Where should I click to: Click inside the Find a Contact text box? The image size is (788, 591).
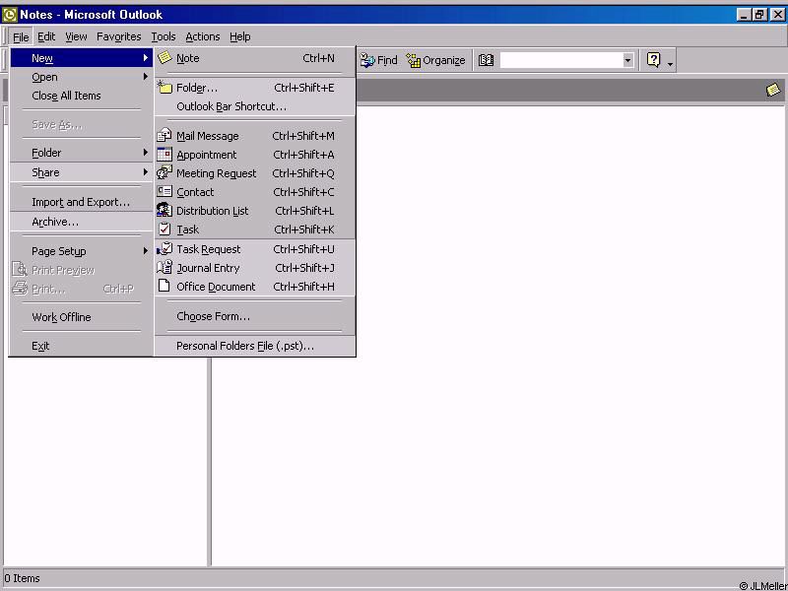[559, 60]
